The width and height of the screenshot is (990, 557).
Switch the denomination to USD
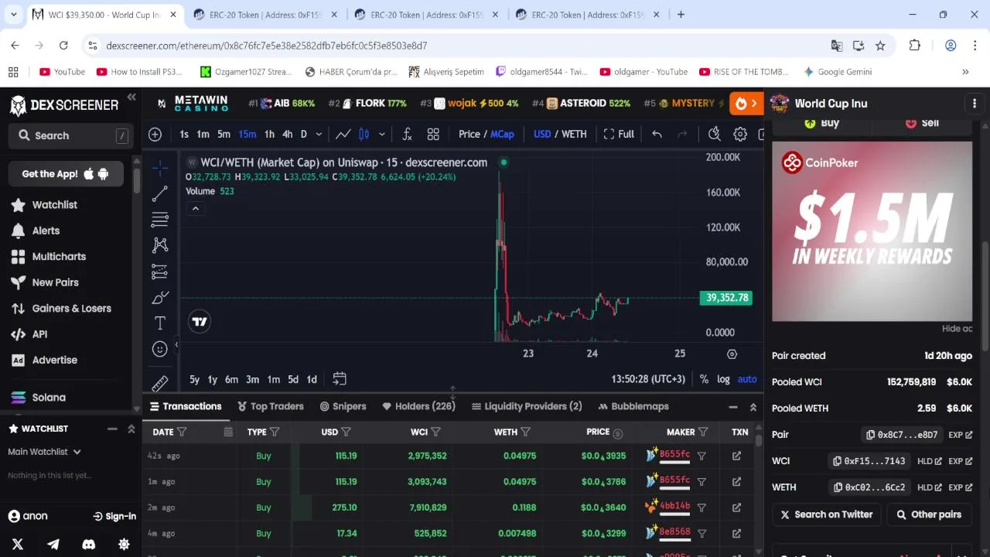tap(542, 134)
